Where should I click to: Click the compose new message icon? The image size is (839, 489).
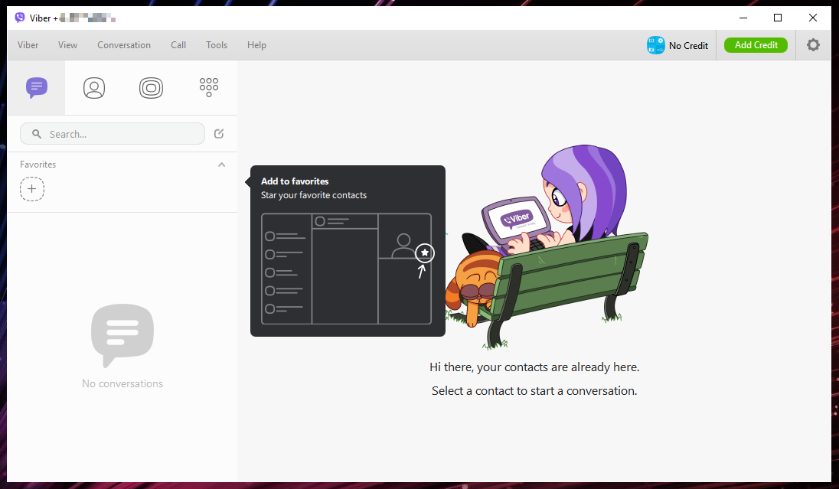[x=219, y=134]
